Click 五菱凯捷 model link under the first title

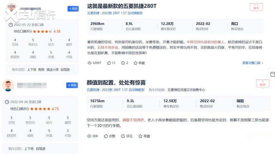(93, 13)
